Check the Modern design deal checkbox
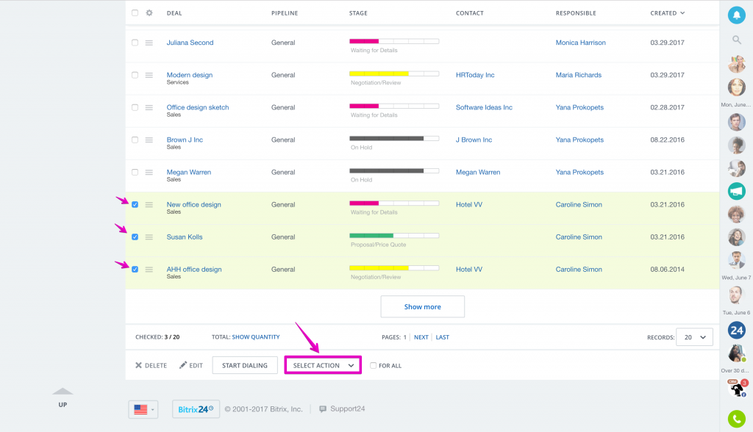The image size is (753, 432). (135, 75)
